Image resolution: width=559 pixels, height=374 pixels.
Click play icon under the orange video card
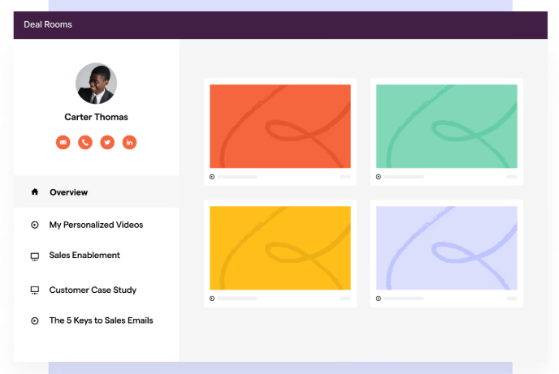pos(212,177)
